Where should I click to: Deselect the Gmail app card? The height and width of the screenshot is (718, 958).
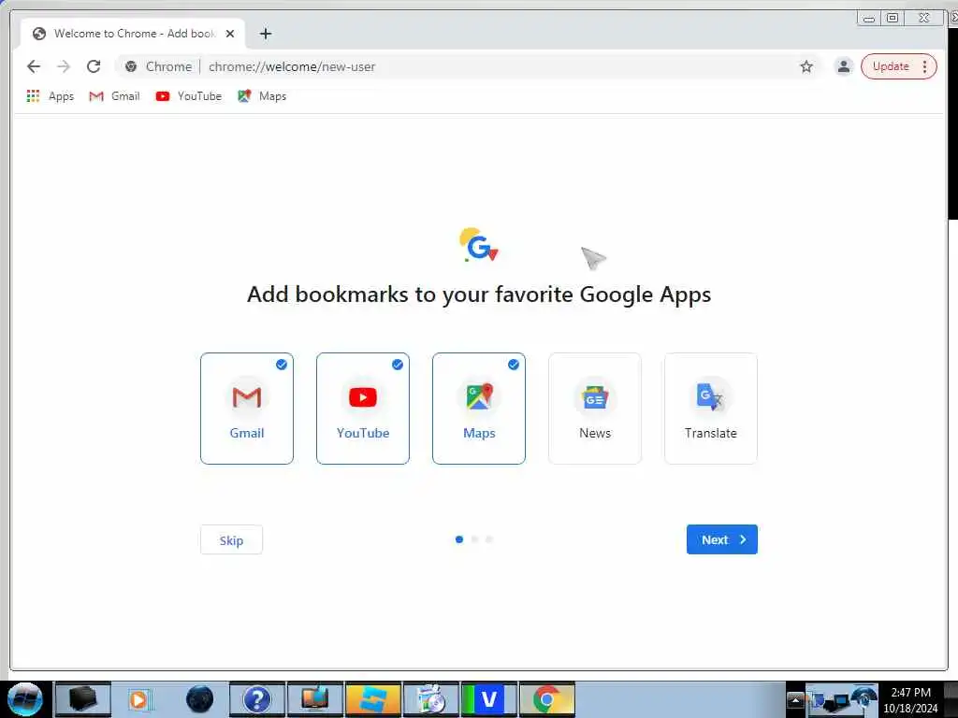pos(247,409)
